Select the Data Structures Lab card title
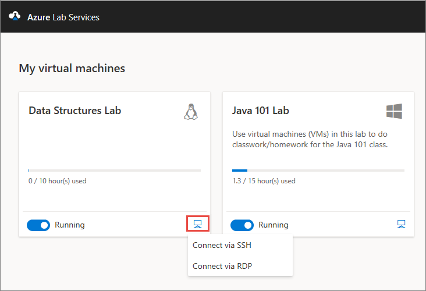Viewport: 426px width, 291px height. pos(74,111)
